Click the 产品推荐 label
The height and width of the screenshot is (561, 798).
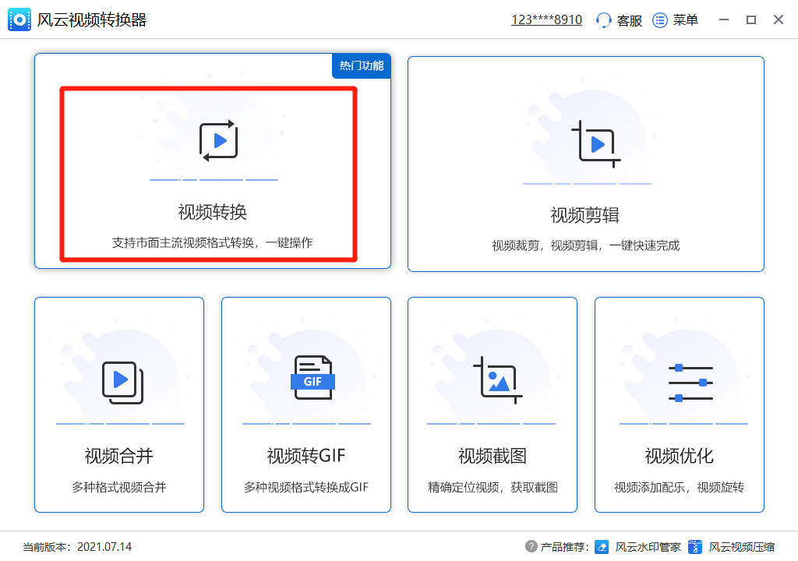click(564, 547)
